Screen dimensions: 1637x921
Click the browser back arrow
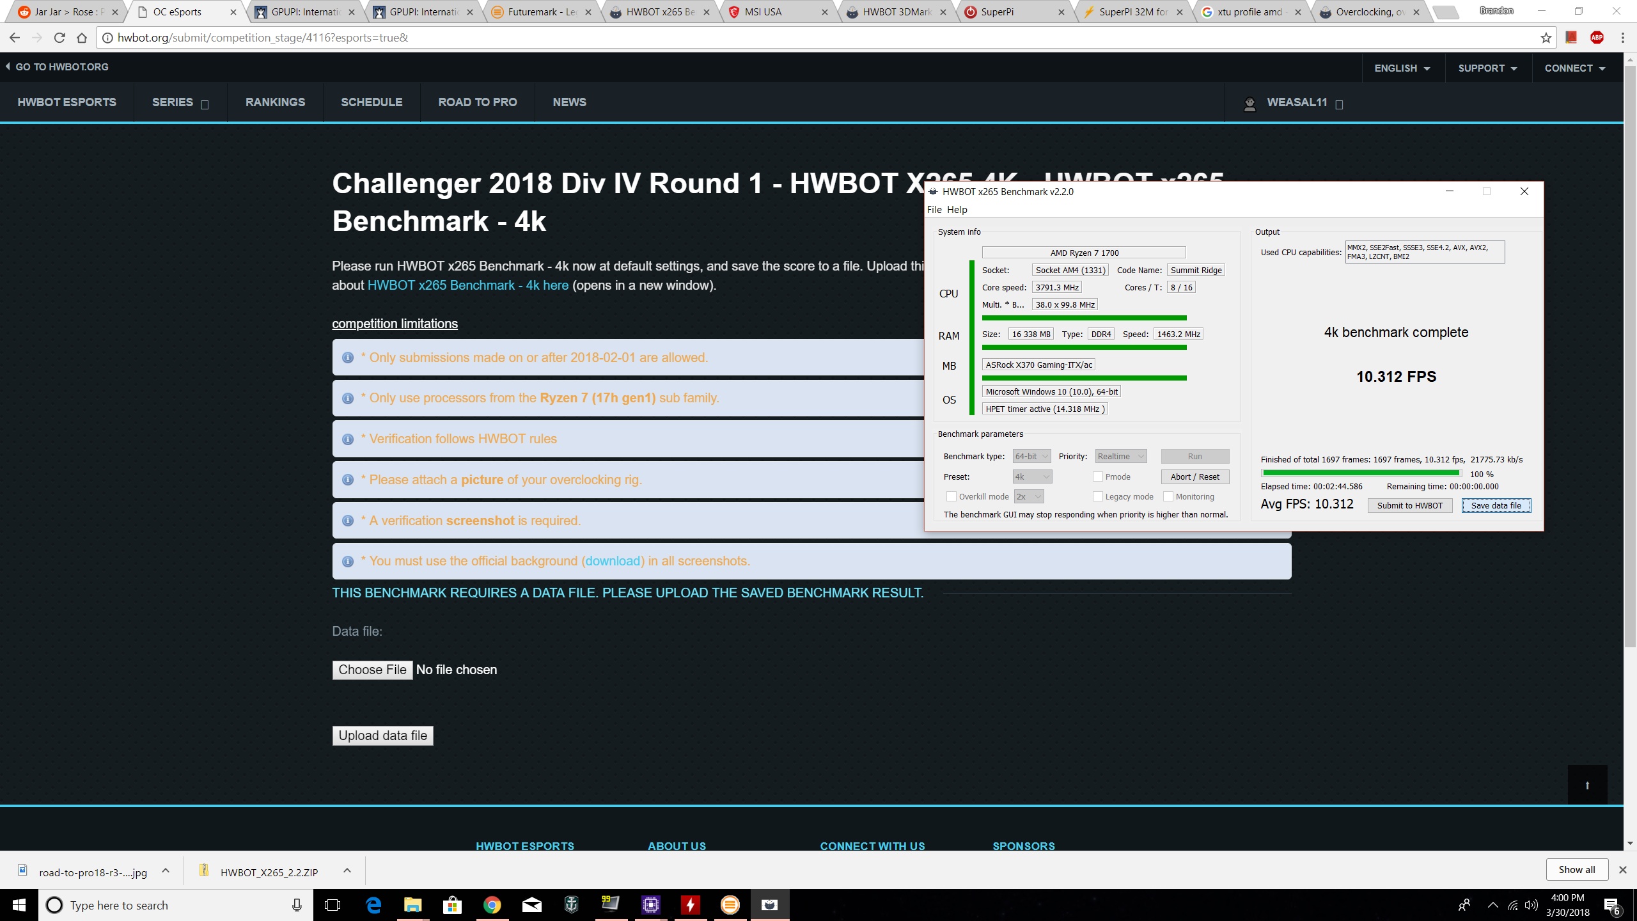pos(15,38)
